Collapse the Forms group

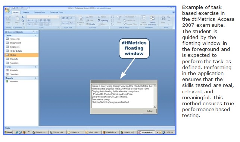point(36,67)
